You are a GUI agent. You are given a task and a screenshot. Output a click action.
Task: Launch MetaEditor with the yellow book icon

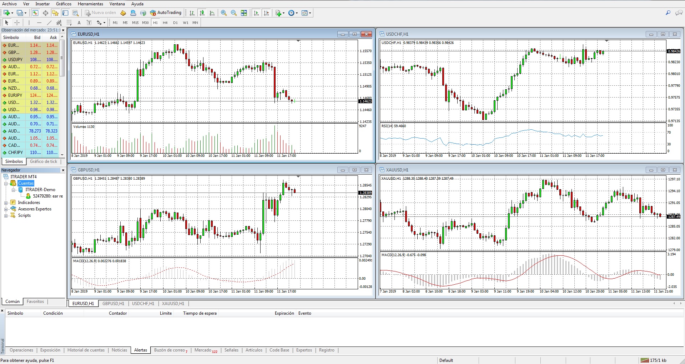click(123, 13)
